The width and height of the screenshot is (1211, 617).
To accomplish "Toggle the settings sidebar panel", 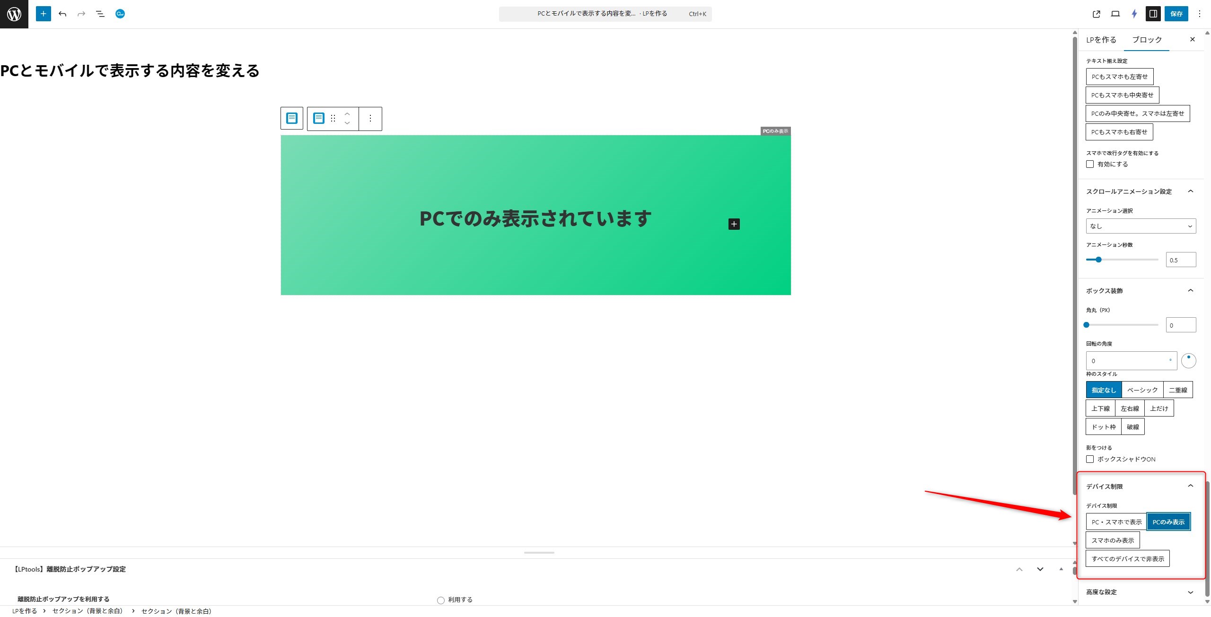I will click(1153, 14).
